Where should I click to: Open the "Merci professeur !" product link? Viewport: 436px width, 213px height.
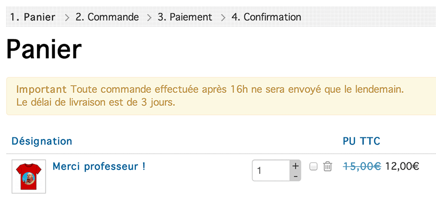pyautogui.click(x=99, y=167)
